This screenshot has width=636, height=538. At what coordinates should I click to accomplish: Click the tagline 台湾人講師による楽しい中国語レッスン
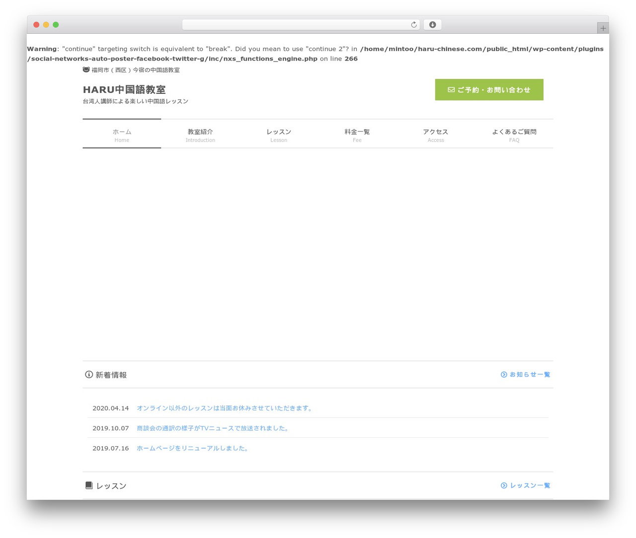pos(136,101)
